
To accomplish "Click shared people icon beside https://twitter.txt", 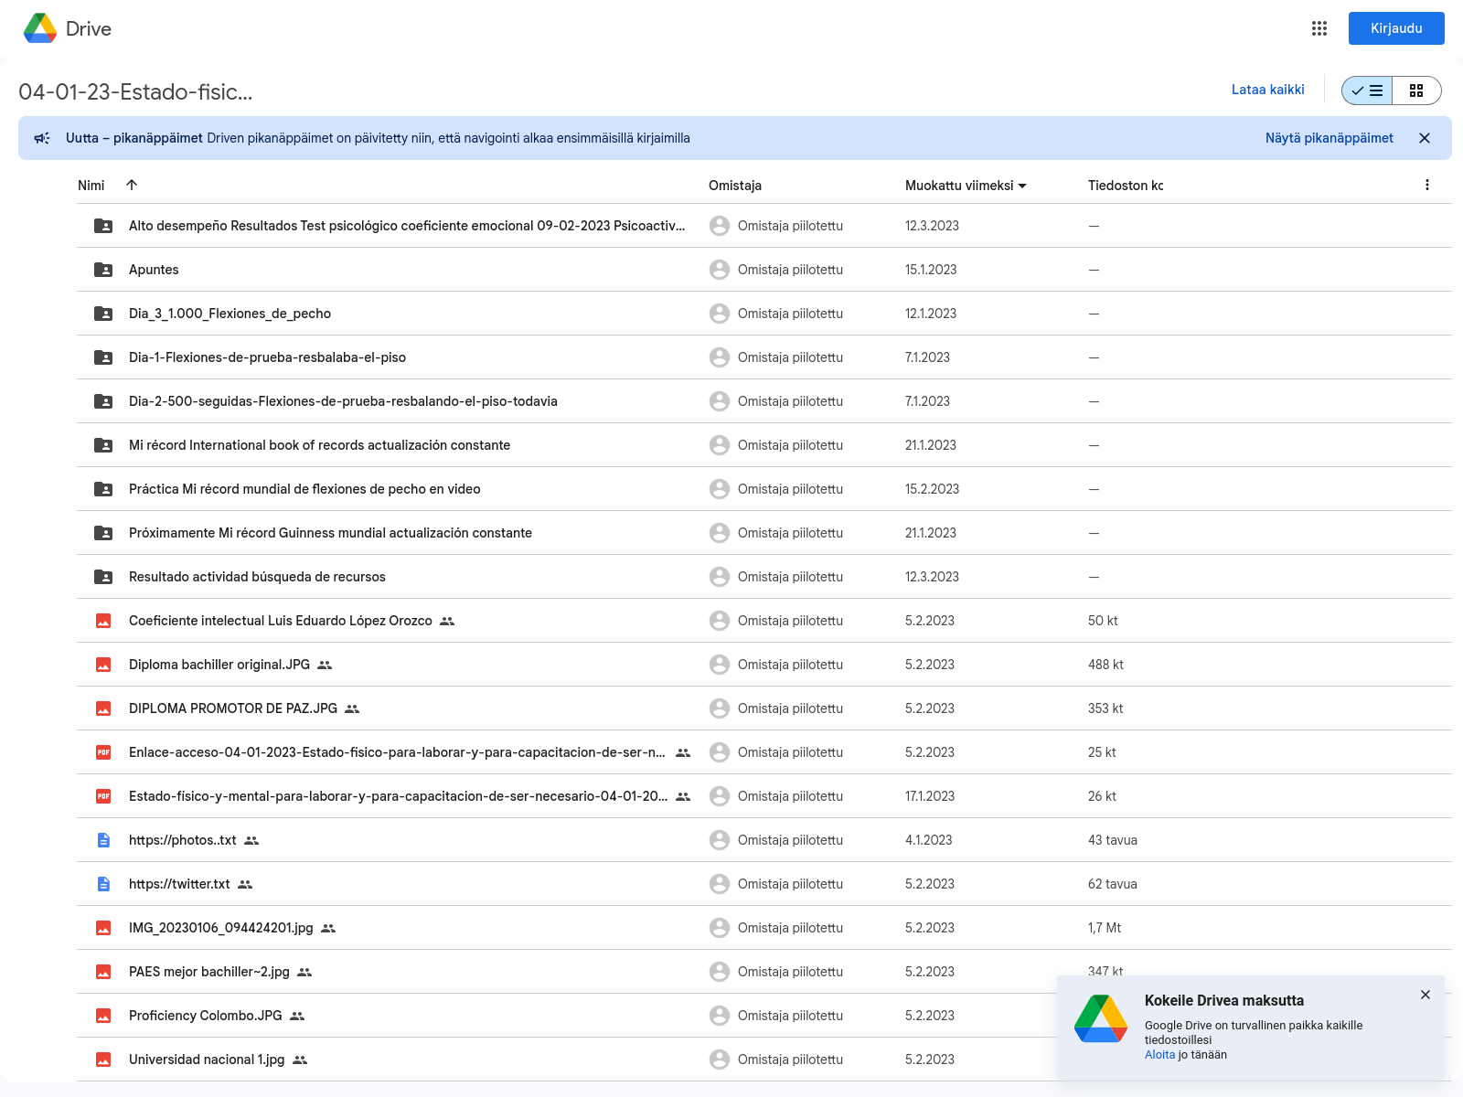I will point(245,884).
